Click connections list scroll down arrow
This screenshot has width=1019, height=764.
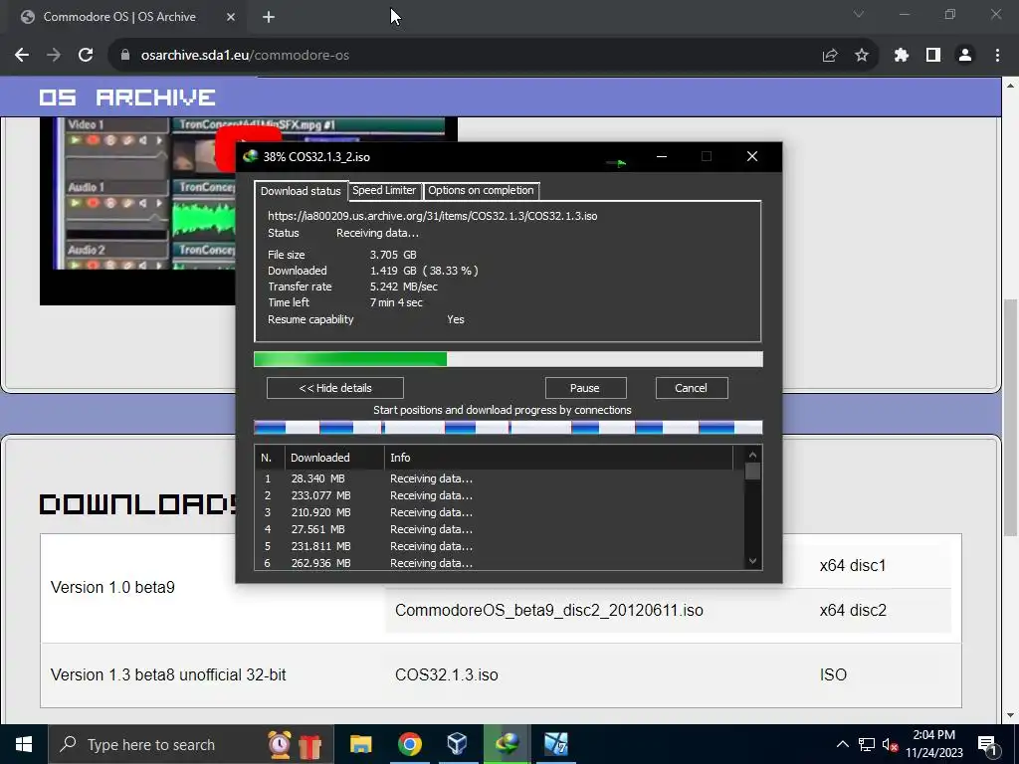(752, 561)
